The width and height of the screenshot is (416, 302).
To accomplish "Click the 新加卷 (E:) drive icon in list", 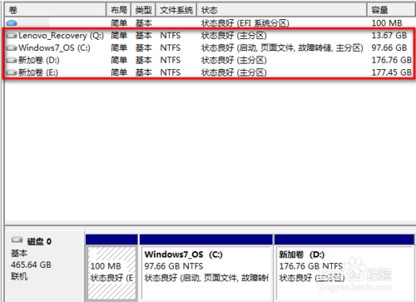I will click(x=12, y=72).
